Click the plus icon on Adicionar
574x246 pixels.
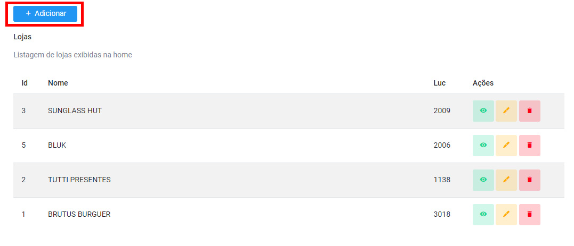28,13
